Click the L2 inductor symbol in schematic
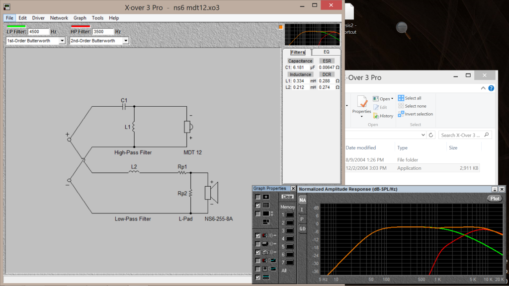 [x=134, y=172]
